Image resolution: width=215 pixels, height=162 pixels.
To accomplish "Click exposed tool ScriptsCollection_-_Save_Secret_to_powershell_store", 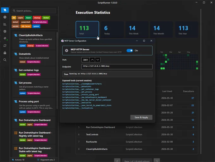I will 87,105.
